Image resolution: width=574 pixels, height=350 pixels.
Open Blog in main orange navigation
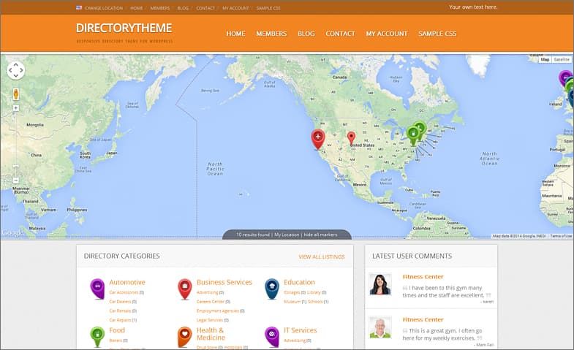coord(306,34)
